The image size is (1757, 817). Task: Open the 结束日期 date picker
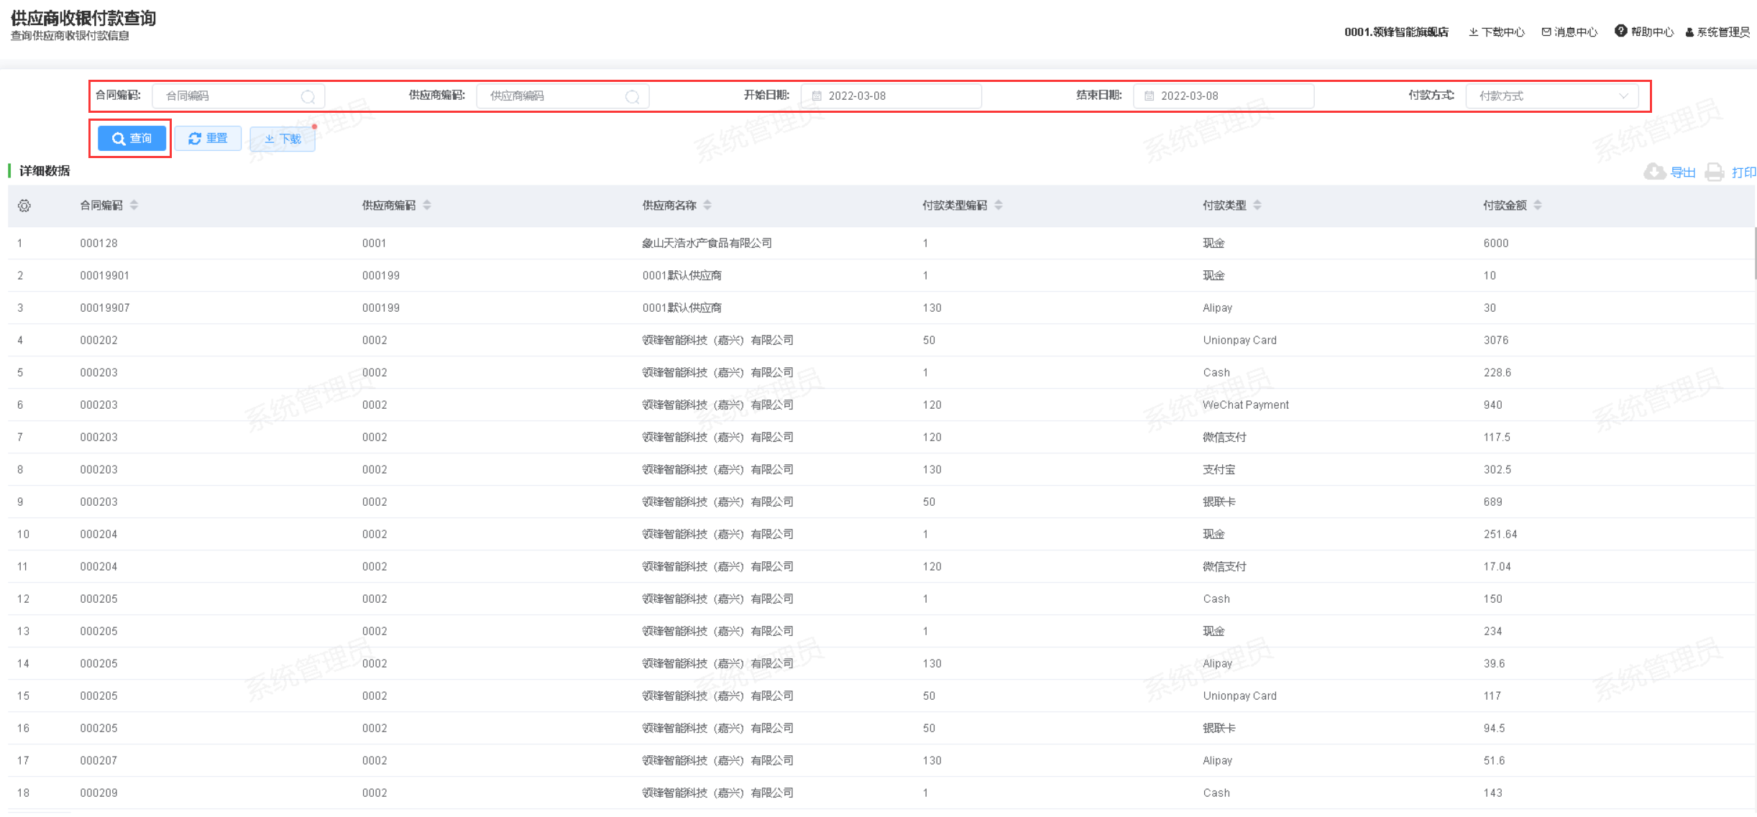[x=1223, y=96]
